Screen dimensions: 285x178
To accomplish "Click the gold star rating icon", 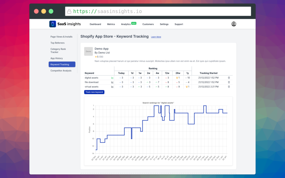I will pos(96,57).
